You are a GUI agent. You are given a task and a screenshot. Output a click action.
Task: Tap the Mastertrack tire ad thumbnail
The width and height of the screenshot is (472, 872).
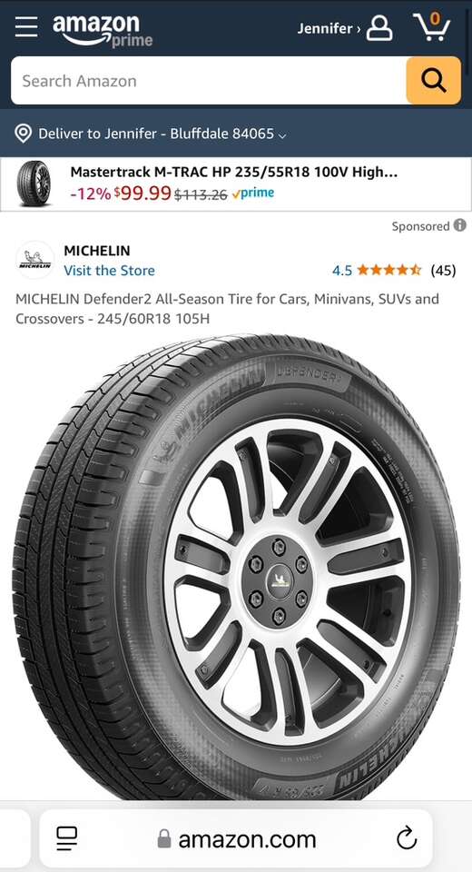click(x=34, y=184)
